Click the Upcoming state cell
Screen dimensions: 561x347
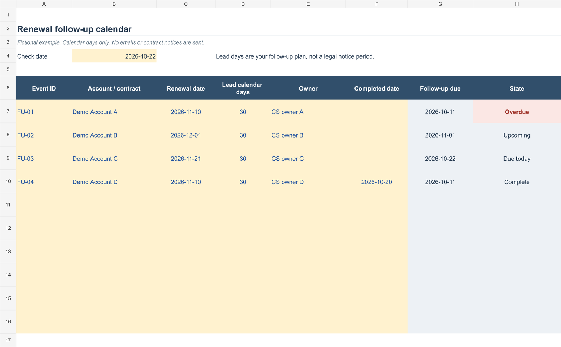[x=517, y=135]
